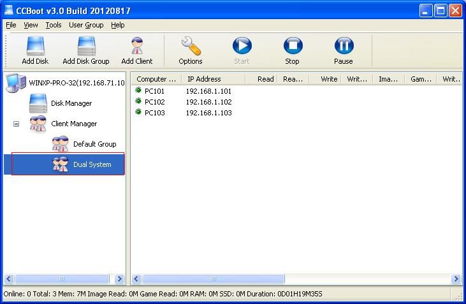
Task: Click the Rea... column header
Action: click(x=294, y=79)
